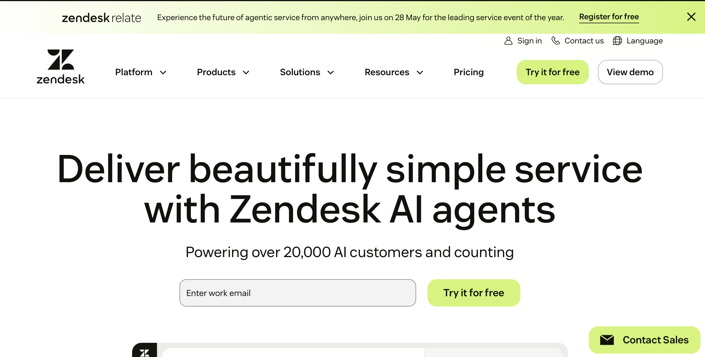Click the envelope icon on Contact Sales
The image size is (705, 357).
(607, 340)
